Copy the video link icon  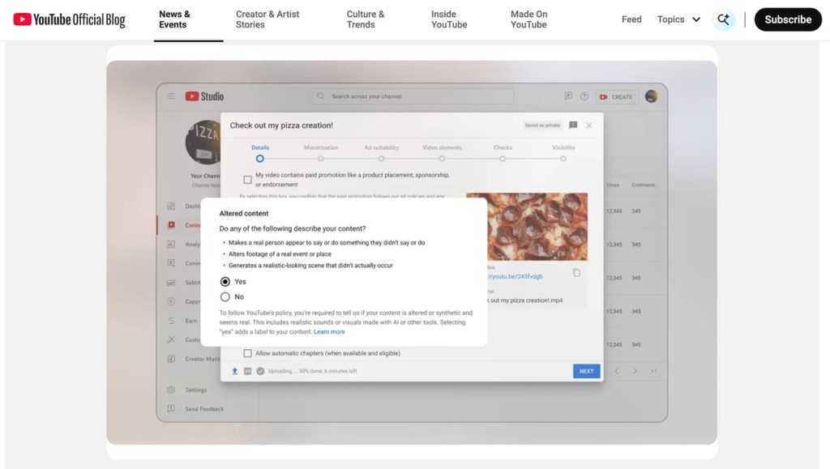click(x=576, y=273)
